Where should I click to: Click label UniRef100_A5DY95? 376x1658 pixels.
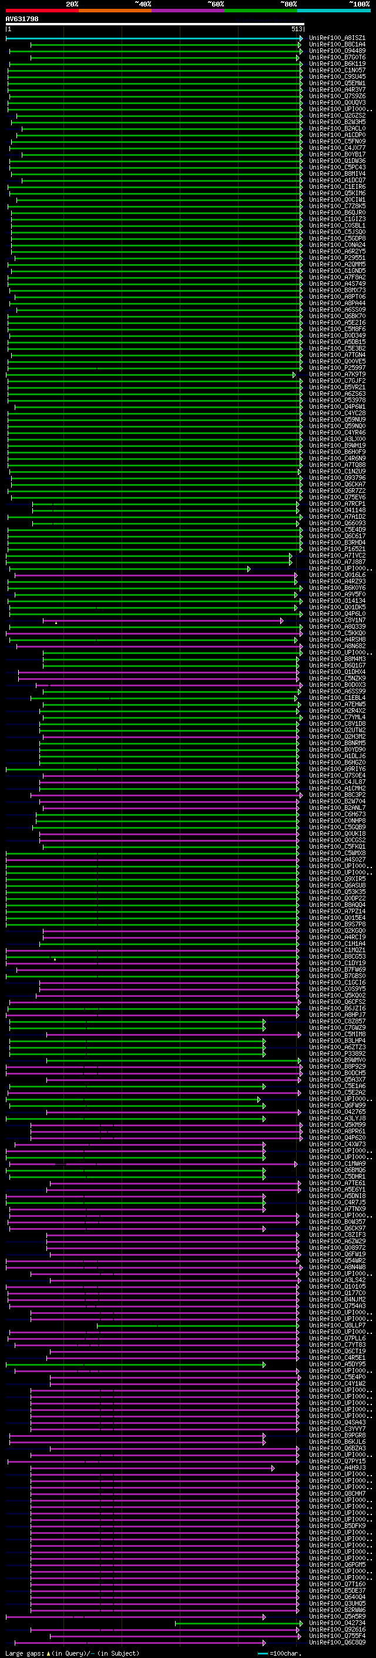tap(337, 1365)
